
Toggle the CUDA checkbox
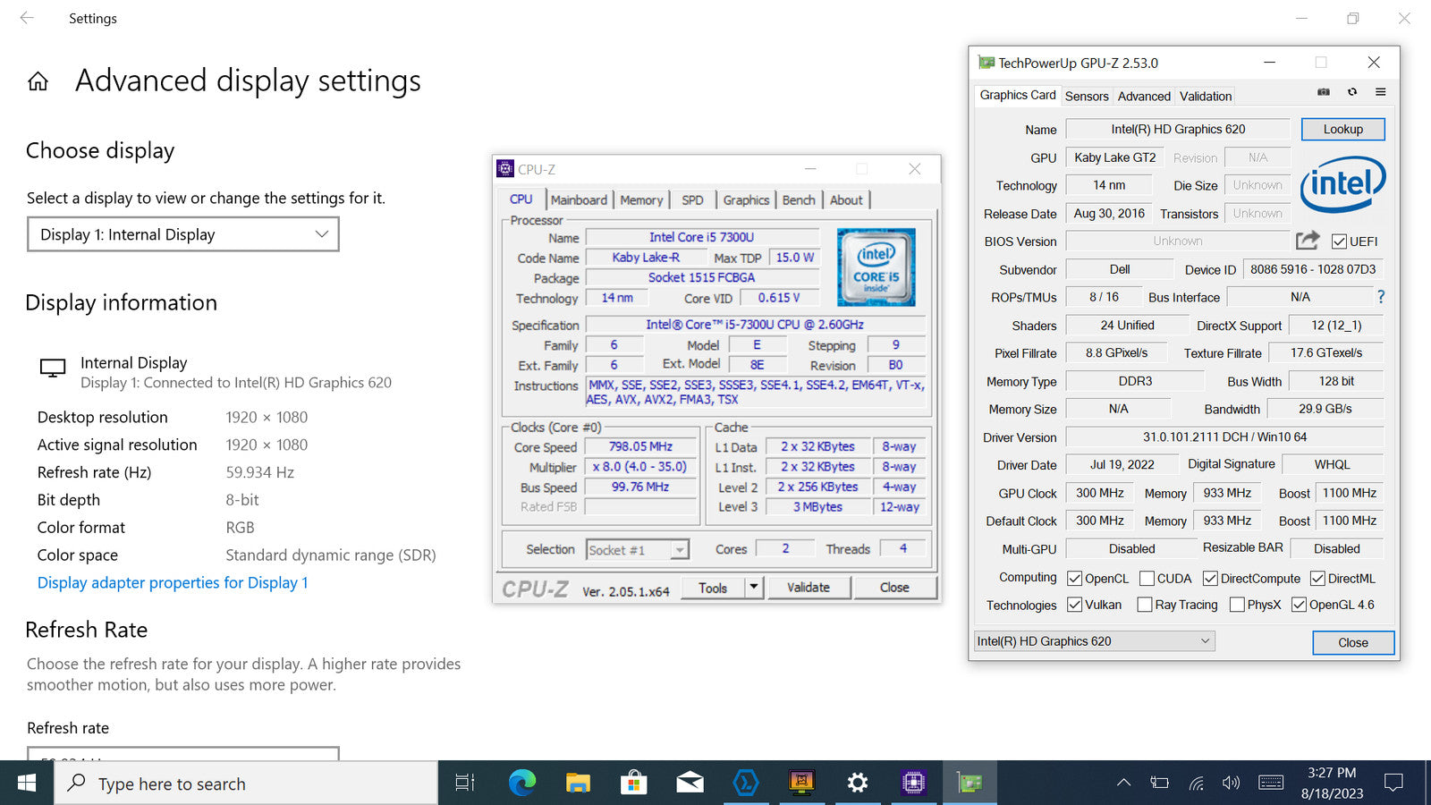tap(1147, 579)
